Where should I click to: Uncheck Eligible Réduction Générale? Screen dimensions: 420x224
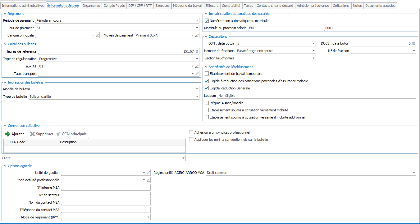tap(207, 88)
